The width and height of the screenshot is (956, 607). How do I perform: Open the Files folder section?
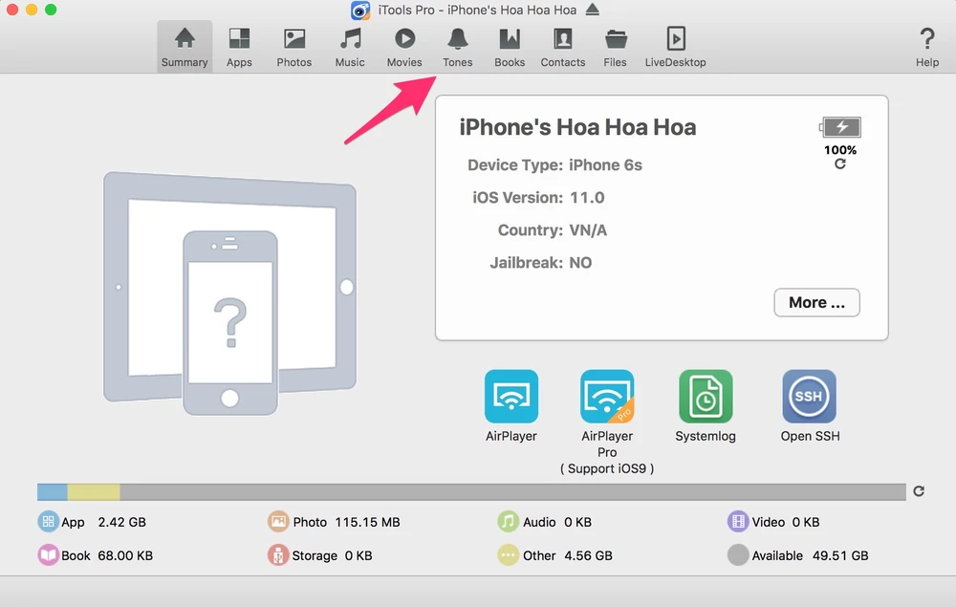(x=616, y=47)
